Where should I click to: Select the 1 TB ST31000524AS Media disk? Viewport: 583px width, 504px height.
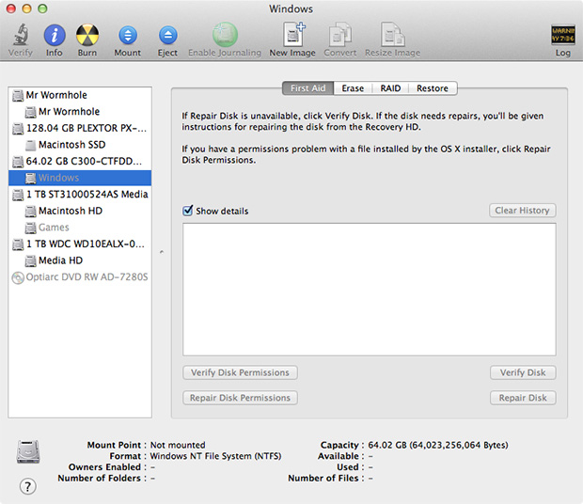[80, 195]
